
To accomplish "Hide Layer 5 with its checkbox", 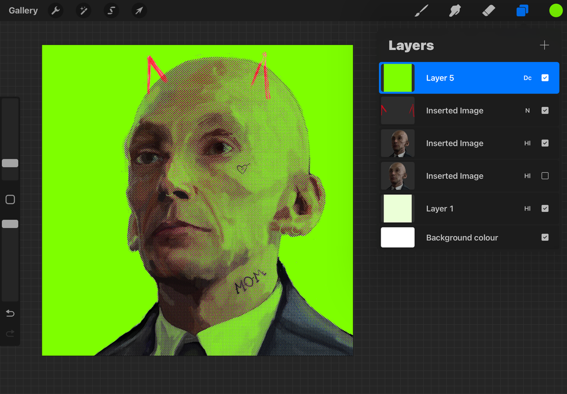I will pos(545,78).
